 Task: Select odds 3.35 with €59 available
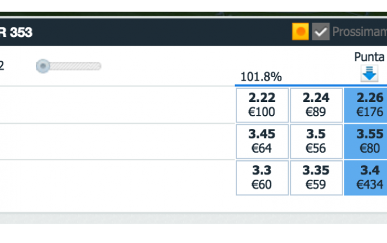pos(316,178)
